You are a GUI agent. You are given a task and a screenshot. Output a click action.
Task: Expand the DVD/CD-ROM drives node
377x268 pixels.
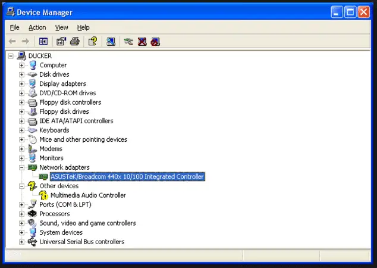[21, 93]
